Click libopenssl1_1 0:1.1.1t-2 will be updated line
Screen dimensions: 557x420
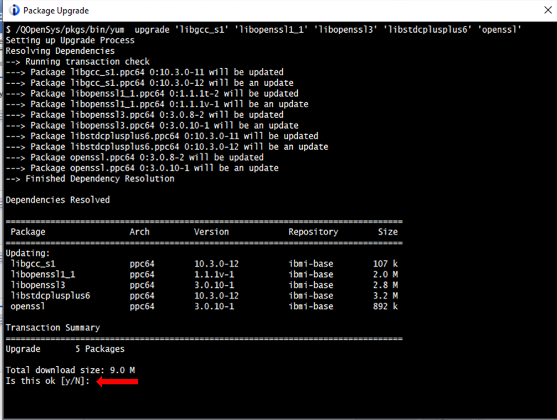coord(152,93)
